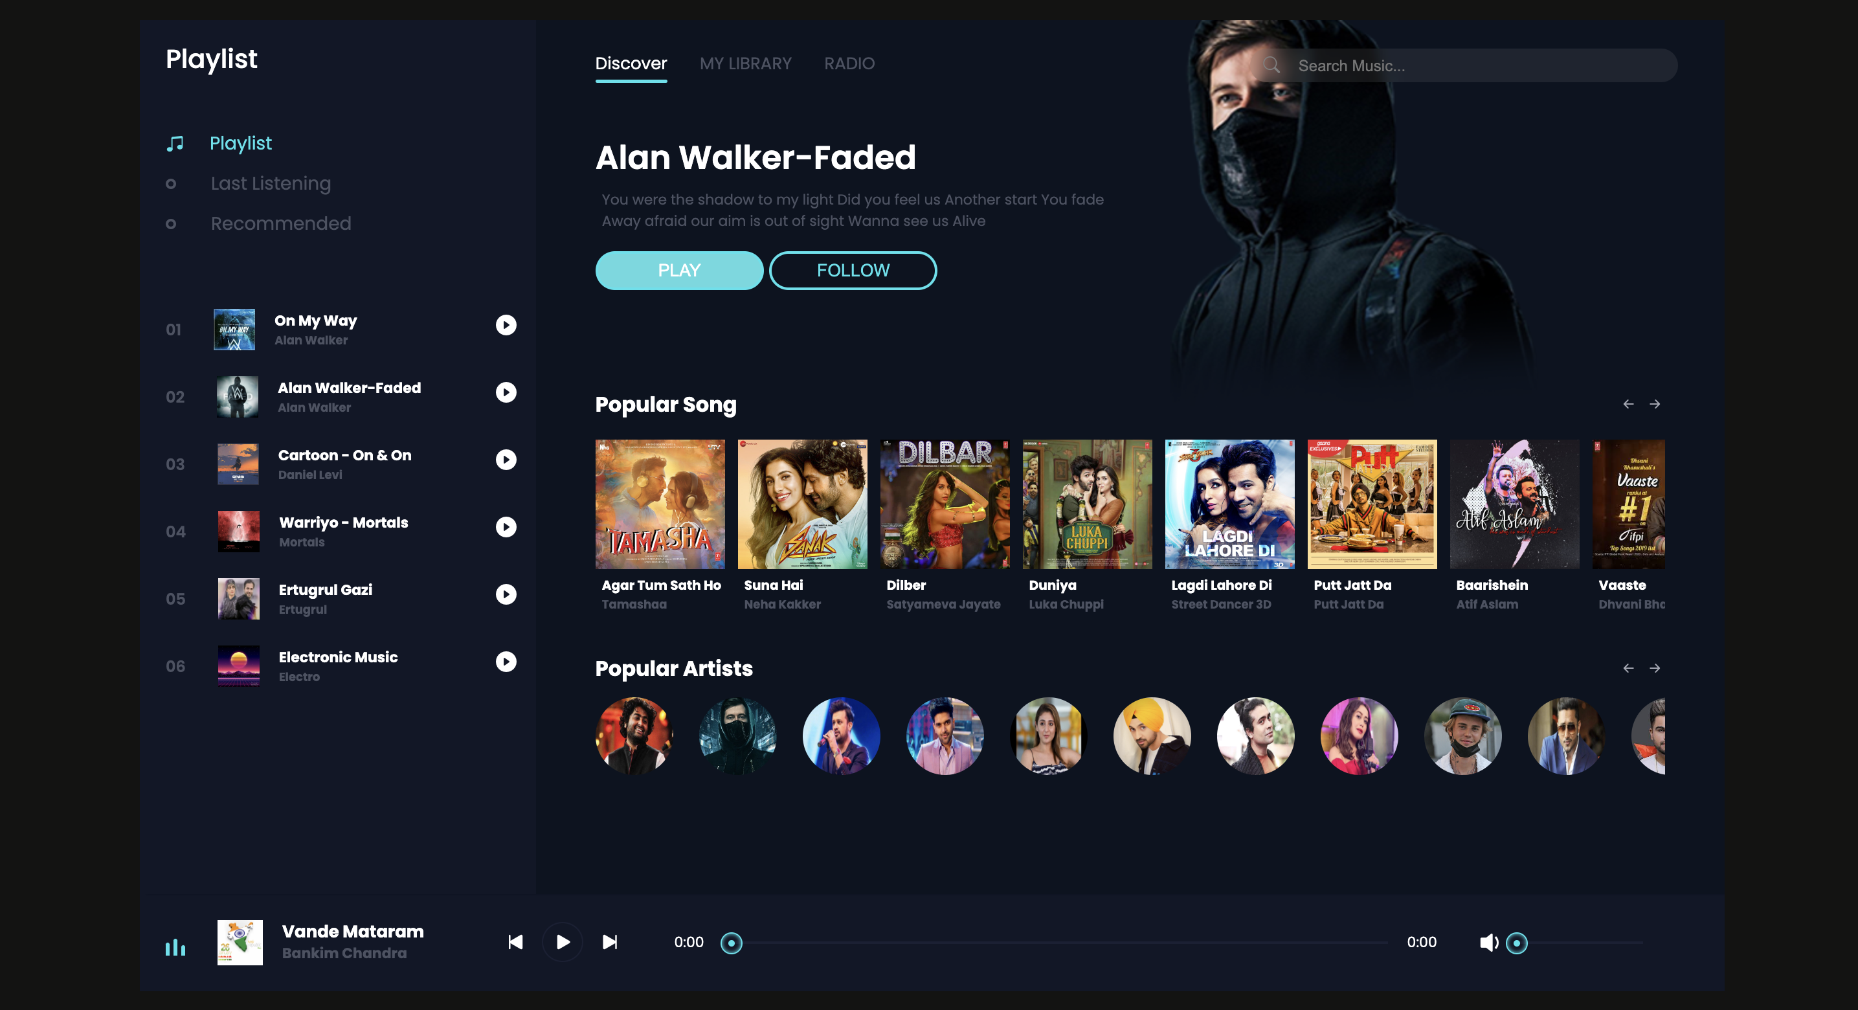Open the Lagdi Lahore Di cover
1858x1010 pixels.
pos(1230,504)
